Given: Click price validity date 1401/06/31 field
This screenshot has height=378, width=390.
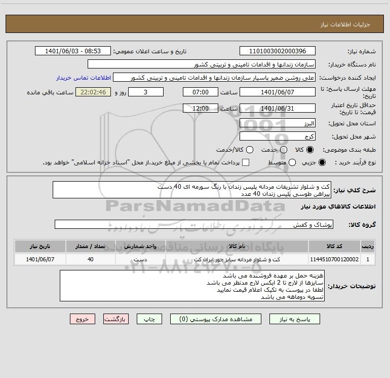Looking at the screenshot, I should pyautogui.click(x=278, y=108).
